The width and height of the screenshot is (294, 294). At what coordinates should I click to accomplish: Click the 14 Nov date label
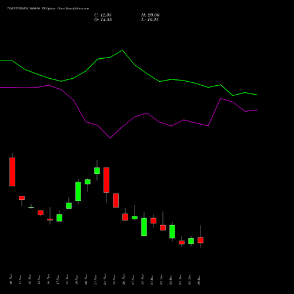point(48,279)
